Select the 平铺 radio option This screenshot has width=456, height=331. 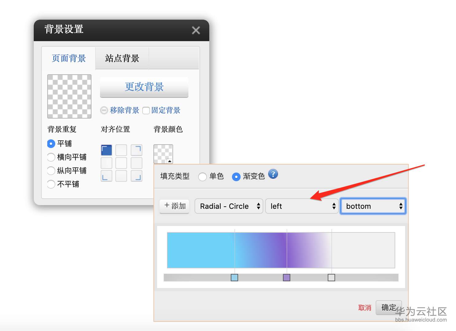coord(51,144)
